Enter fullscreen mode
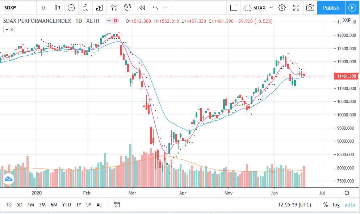 pos(296,8)
